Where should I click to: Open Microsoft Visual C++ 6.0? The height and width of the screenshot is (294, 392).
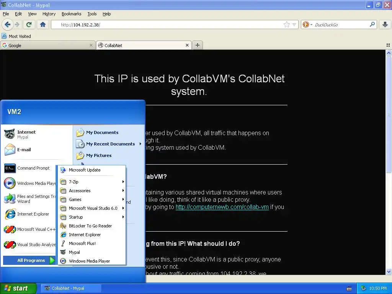point(29,229)
